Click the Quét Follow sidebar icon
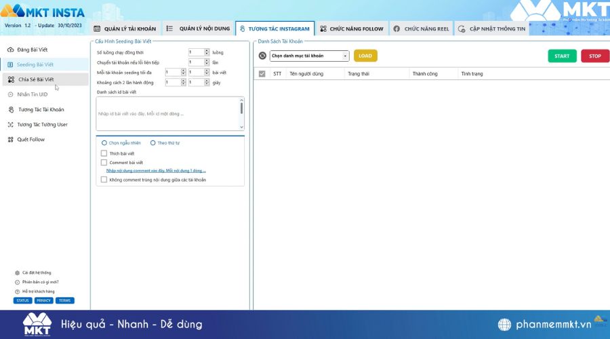Viewport: 610px width, 339px height. pyautogui.click(x=10, y=140)
